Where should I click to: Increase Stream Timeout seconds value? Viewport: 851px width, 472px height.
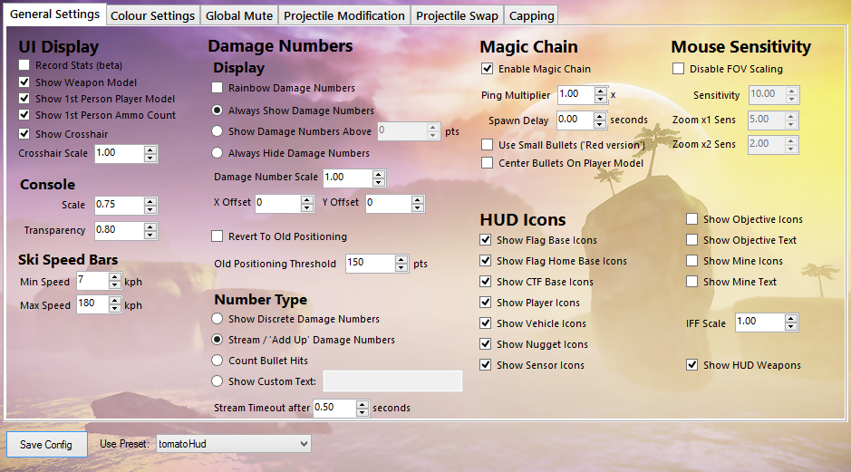(x=363, y=404)
